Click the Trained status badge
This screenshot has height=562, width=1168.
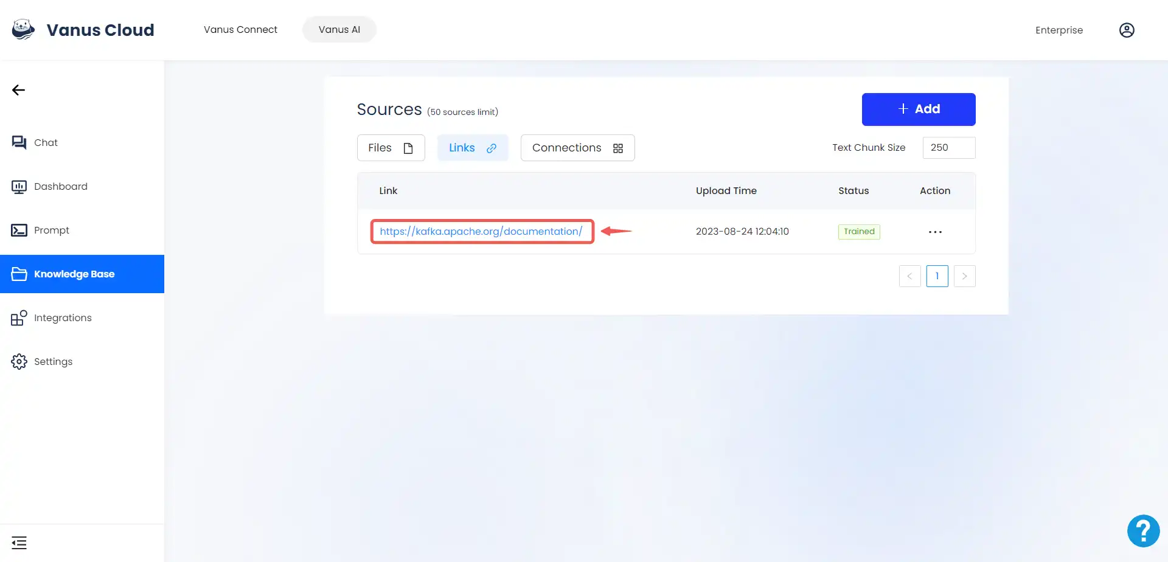pyautogui.click(x=859, y=232)
